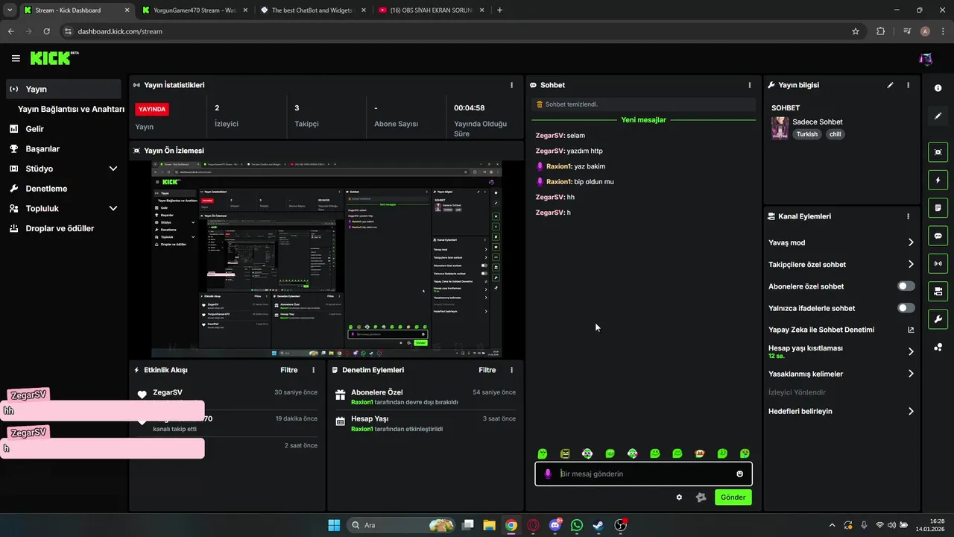
Task: Toggle the lightning bolt activity icon in the right rail
Action: 938,180
